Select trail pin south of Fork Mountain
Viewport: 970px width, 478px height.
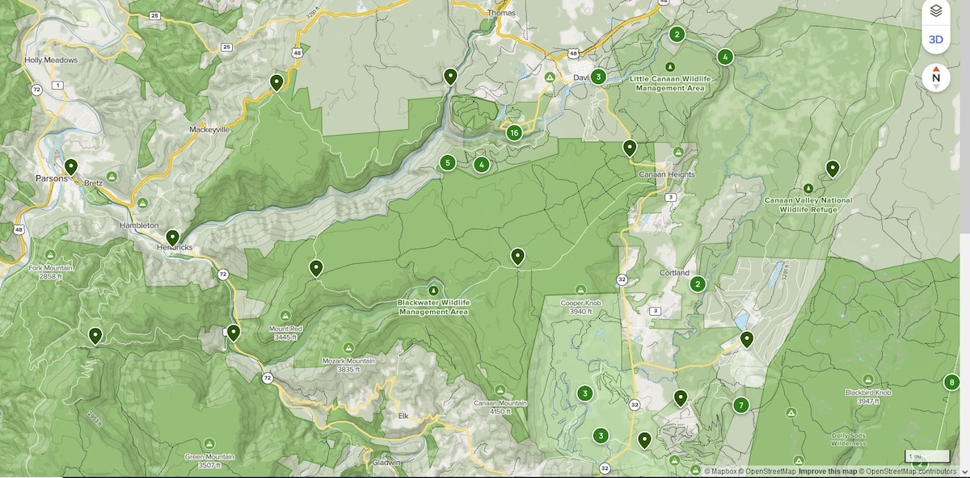coord(95,336)
